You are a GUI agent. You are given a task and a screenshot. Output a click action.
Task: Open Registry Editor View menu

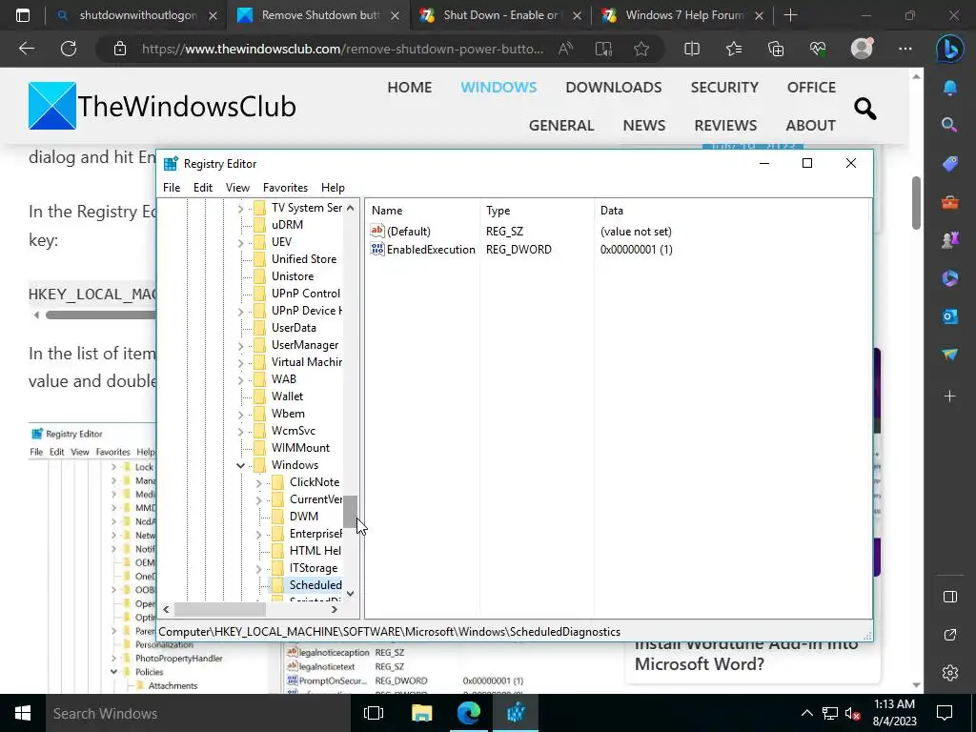click(x=237, y=188)
